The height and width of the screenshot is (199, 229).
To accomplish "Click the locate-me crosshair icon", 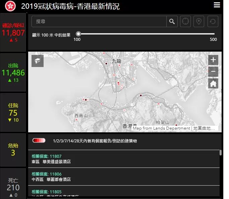I will click(185, 21).
